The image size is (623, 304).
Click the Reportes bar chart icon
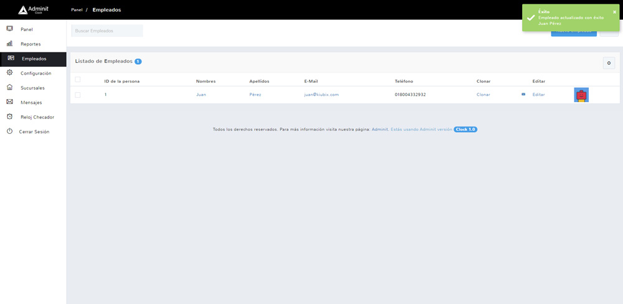tap(9, 44)
